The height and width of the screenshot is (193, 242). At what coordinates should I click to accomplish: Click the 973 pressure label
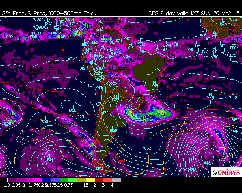click(222, 159)
